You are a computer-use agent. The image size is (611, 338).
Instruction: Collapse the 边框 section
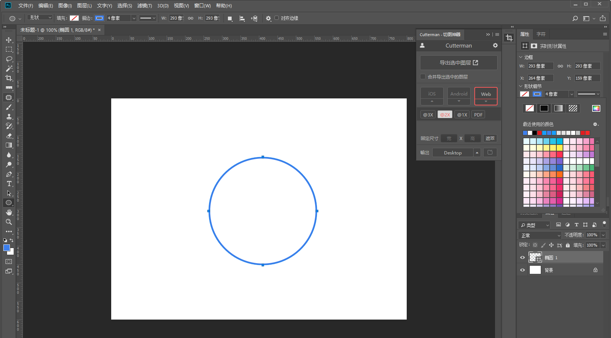click(521, 57)
